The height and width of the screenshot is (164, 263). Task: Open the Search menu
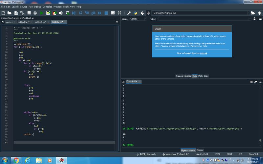(15, 7)
